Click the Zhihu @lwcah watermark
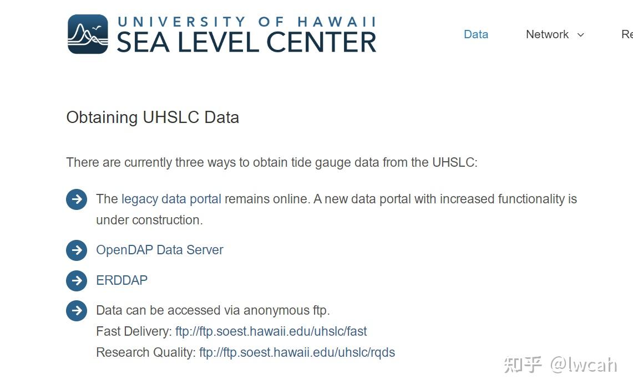The height and width of the screenshot is (390, 633). [x=560, y=365]
